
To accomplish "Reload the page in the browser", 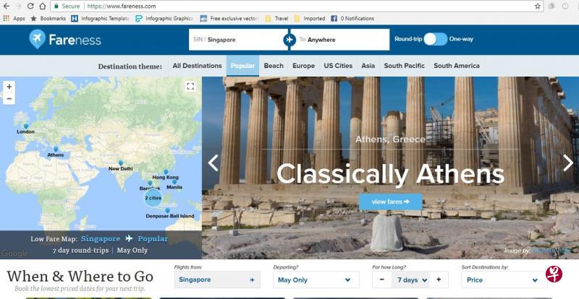I will 30,6.
